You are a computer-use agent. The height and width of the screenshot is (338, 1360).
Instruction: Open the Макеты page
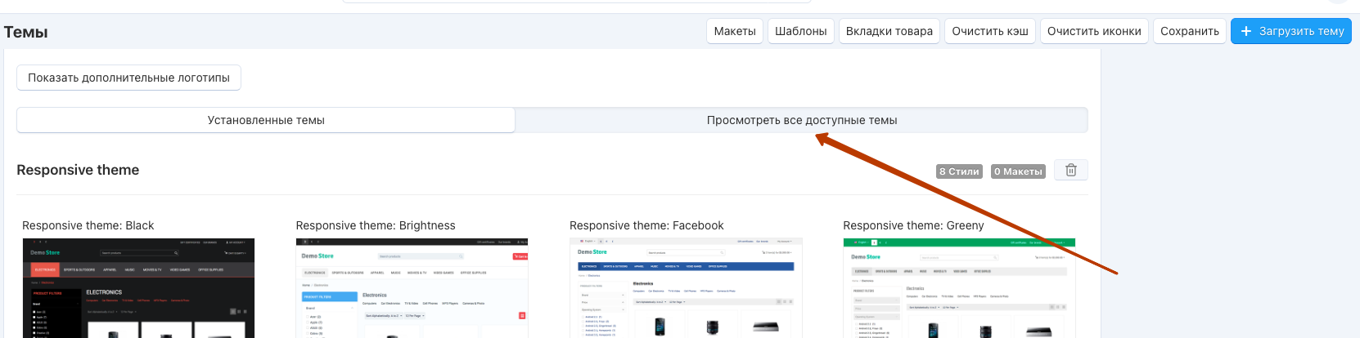pyautogui.click(x=734, y=31)
